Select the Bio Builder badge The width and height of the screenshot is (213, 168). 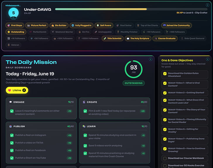tap(59, 25)
